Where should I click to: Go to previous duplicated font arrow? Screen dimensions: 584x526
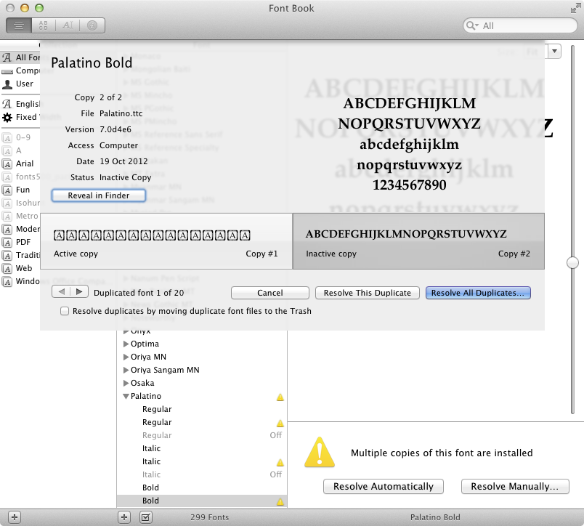tap(61, 291)
